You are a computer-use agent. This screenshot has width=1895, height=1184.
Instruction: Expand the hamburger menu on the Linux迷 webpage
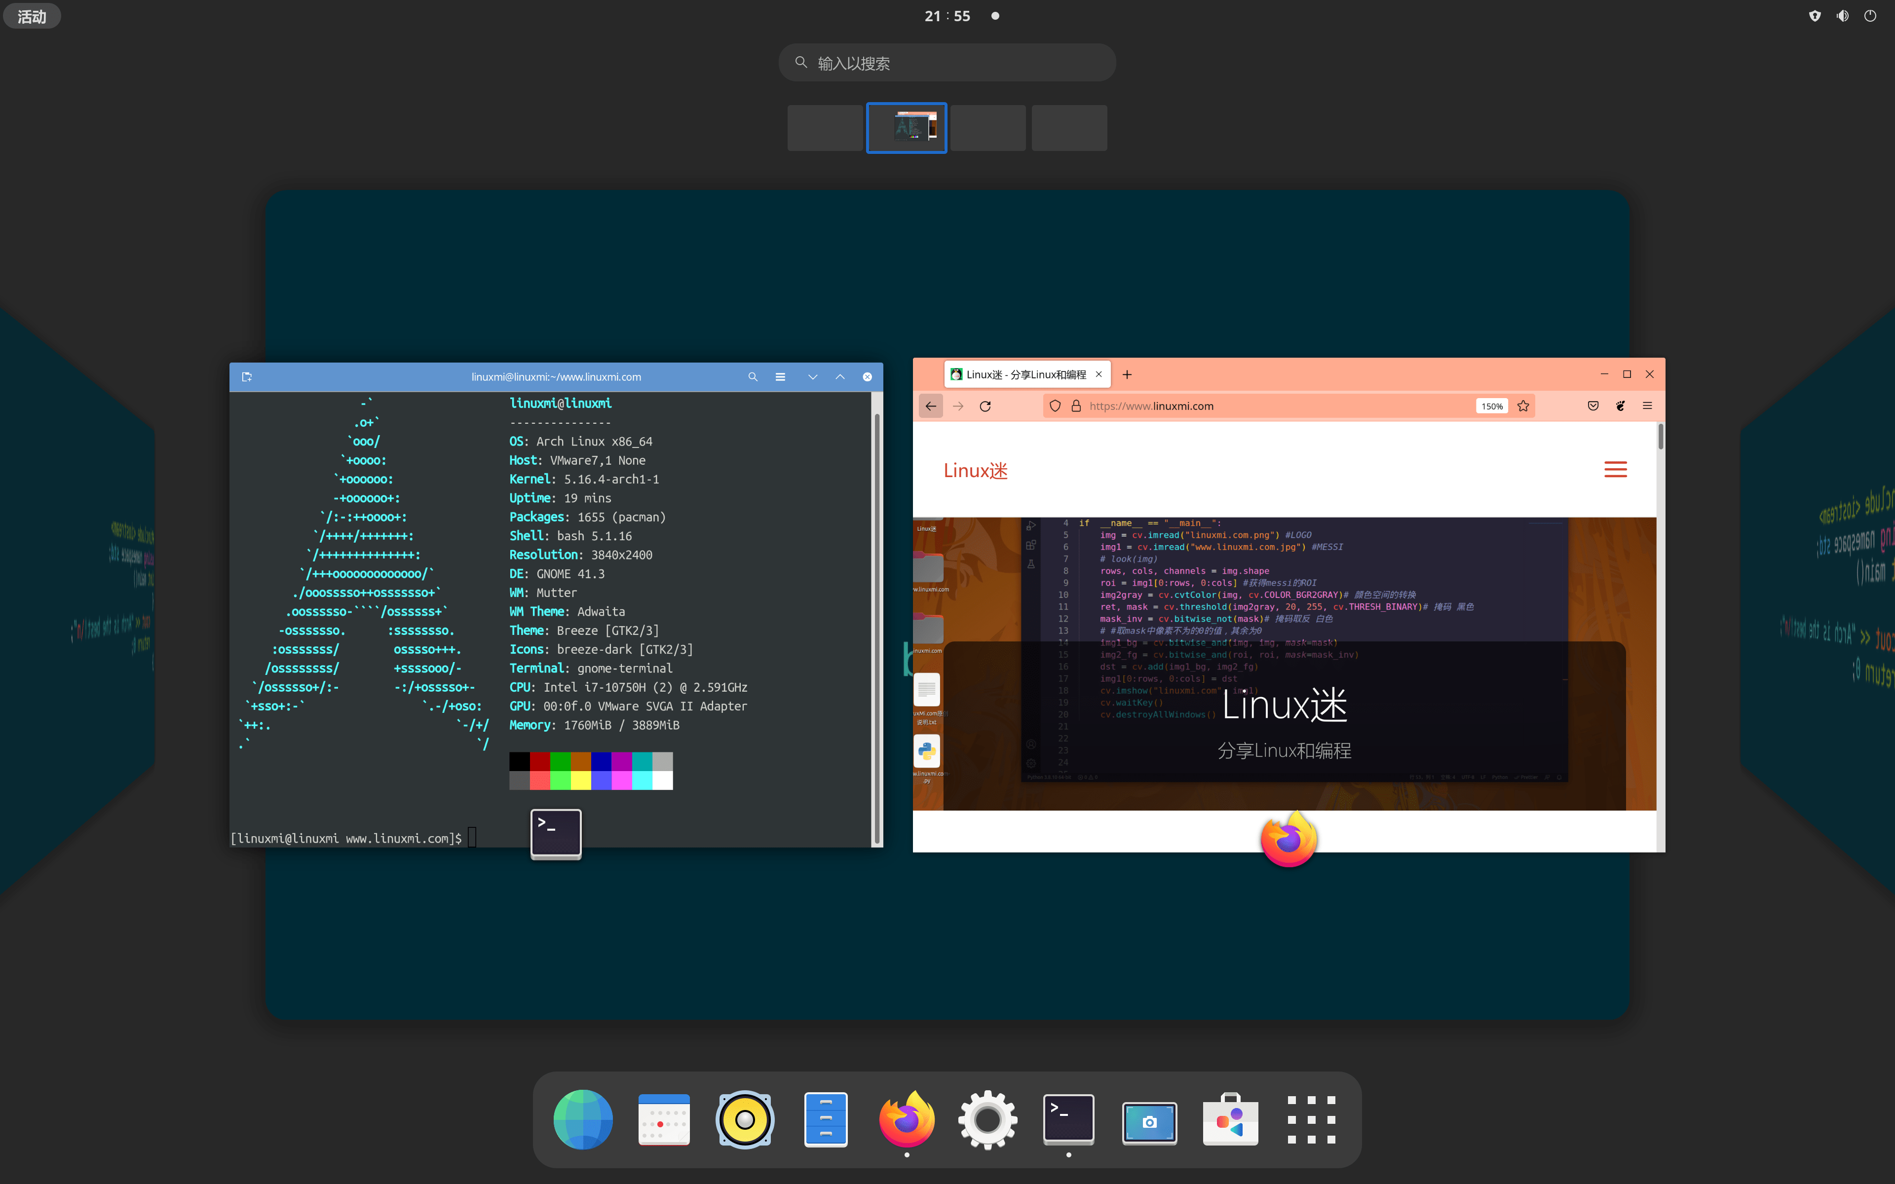pyautogui.click(x=1616, y=469)
